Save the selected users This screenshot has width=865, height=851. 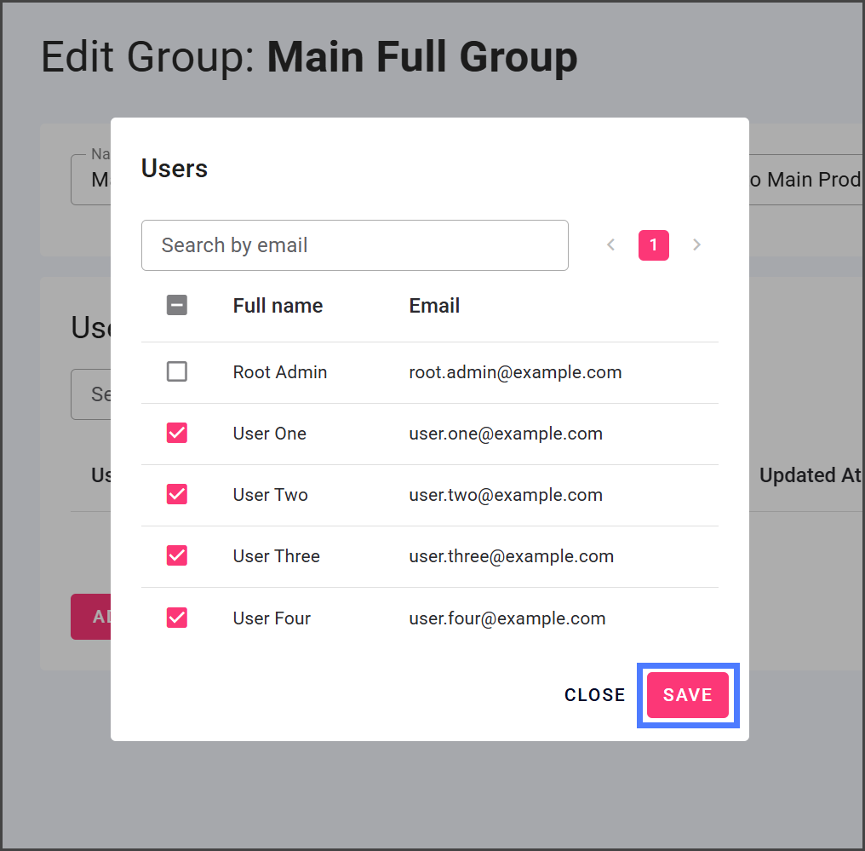(x=687, y=695)
